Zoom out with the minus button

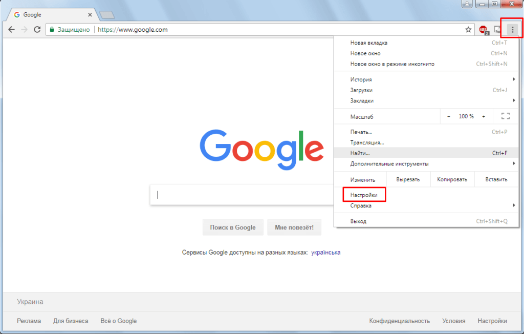(448, 116)
